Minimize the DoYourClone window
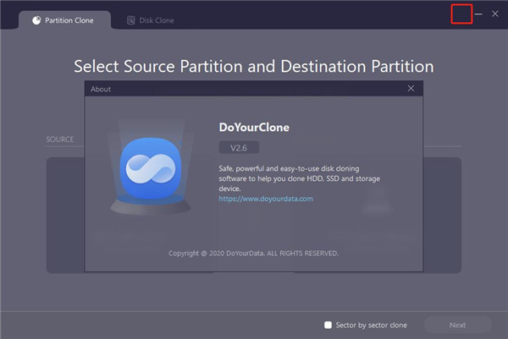This screenshot has width=508, height=339. click(479, 14)
